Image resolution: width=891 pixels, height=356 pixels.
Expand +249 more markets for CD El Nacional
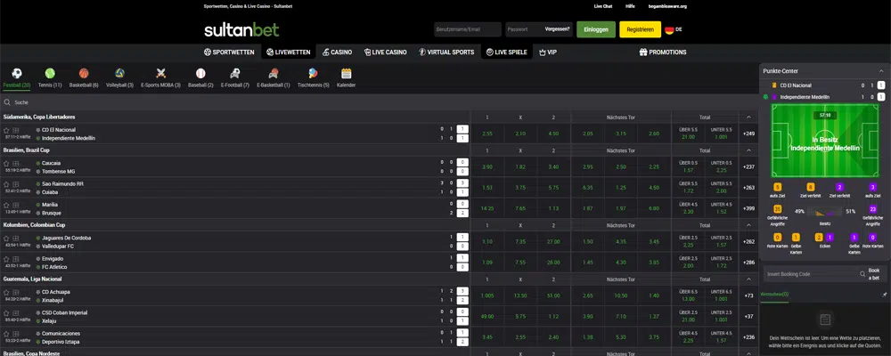pos(748,134)
